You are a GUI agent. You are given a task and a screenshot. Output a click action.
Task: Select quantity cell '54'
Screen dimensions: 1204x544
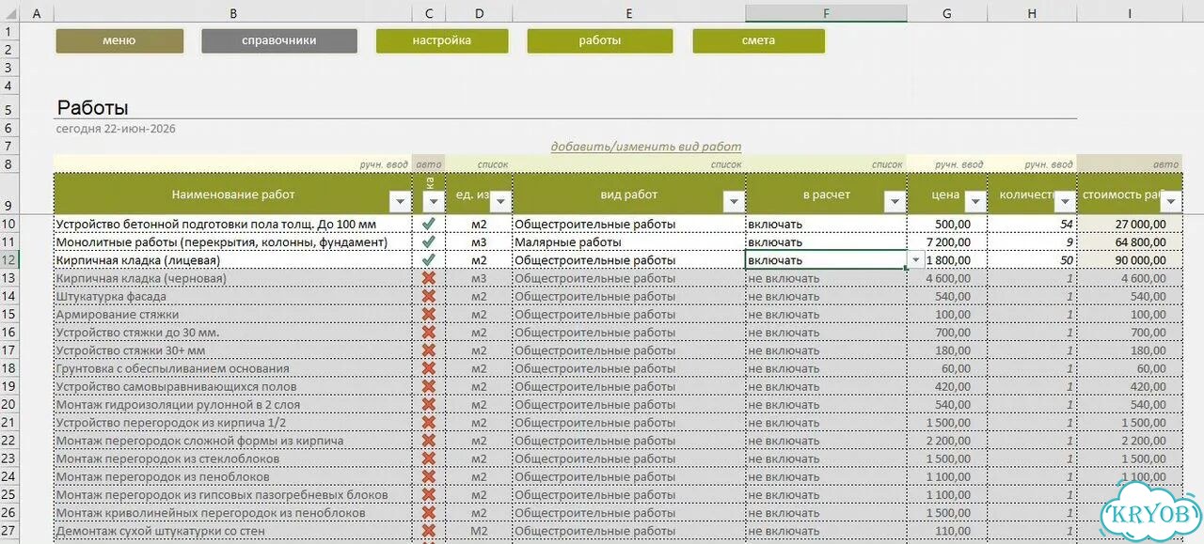1032,225
